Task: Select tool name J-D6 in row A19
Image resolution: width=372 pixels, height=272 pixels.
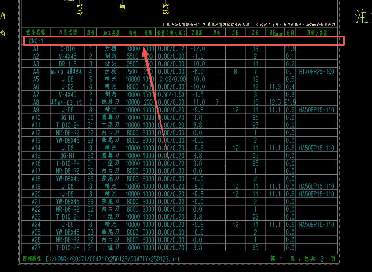Action: (x=68, y=186)
